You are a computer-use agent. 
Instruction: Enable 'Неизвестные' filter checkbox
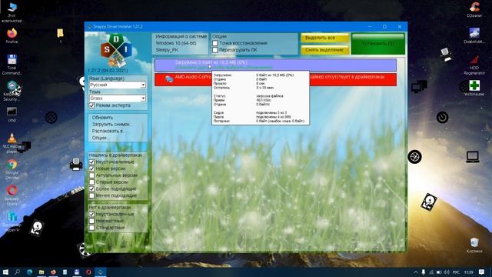click(x=92, y=221)
